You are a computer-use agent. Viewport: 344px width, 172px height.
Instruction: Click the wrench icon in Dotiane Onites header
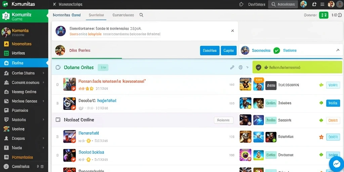tap(232, 67)
